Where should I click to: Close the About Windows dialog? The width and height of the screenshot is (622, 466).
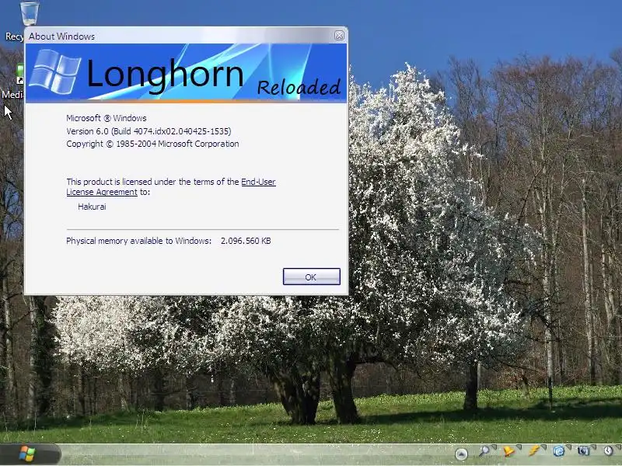pos(339,36)
